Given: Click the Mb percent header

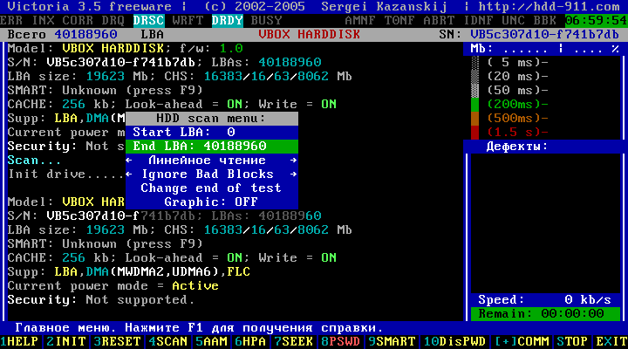Looking at the screenshot, I should 544,49.
